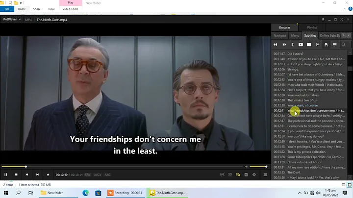The width and height of the screenshot is (353, 198).
Task: Click the yellow subtitle browser icon
Action: [238, 174]
